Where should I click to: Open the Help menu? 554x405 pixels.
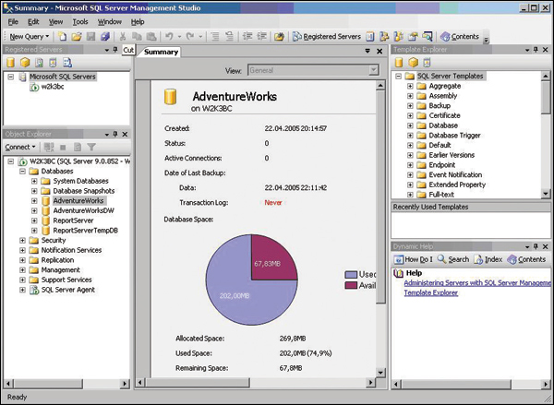pos(138,22)
